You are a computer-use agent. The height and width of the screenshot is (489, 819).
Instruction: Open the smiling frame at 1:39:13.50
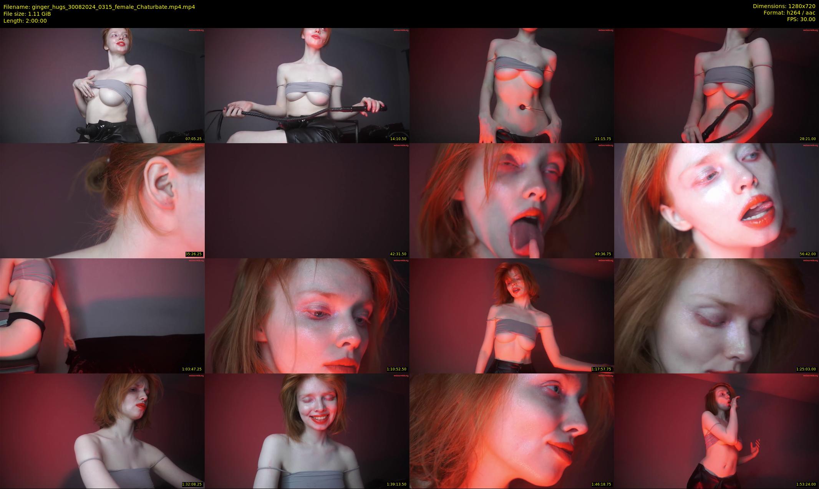[307, 431]
